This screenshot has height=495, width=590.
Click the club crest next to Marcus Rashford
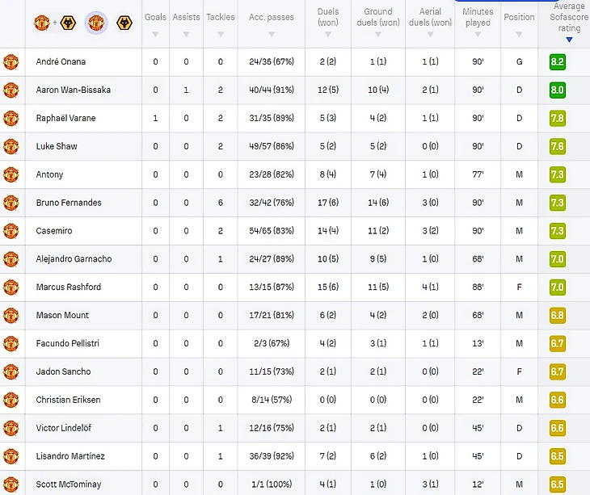[11, 287]
